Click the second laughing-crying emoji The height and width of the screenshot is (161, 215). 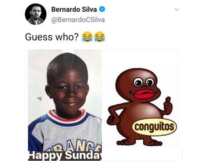[100, 37]
